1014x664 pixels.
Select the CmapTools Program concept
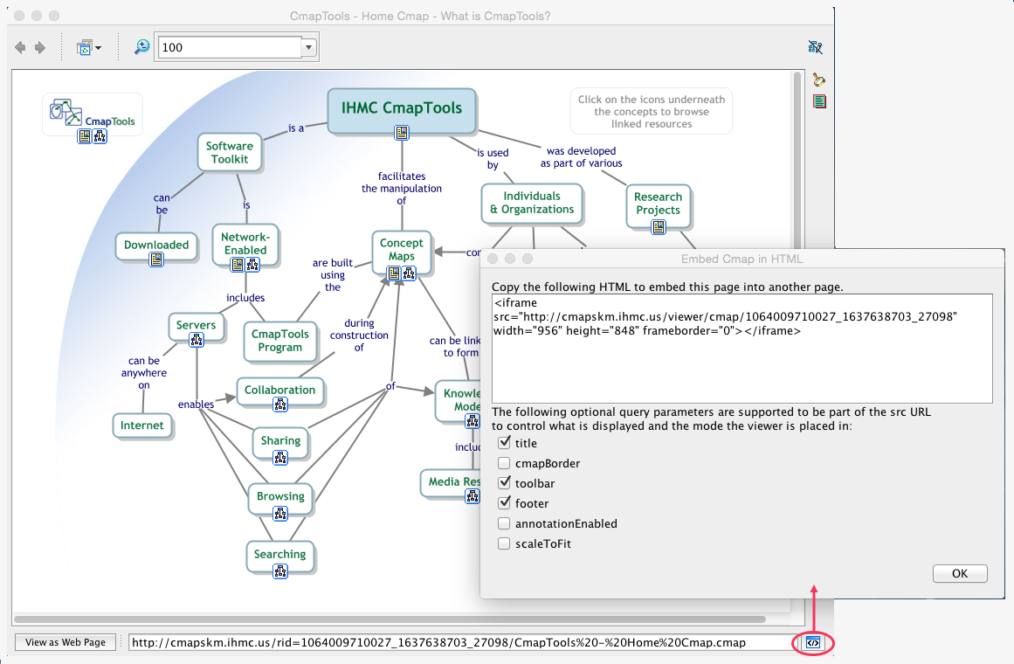280,341
